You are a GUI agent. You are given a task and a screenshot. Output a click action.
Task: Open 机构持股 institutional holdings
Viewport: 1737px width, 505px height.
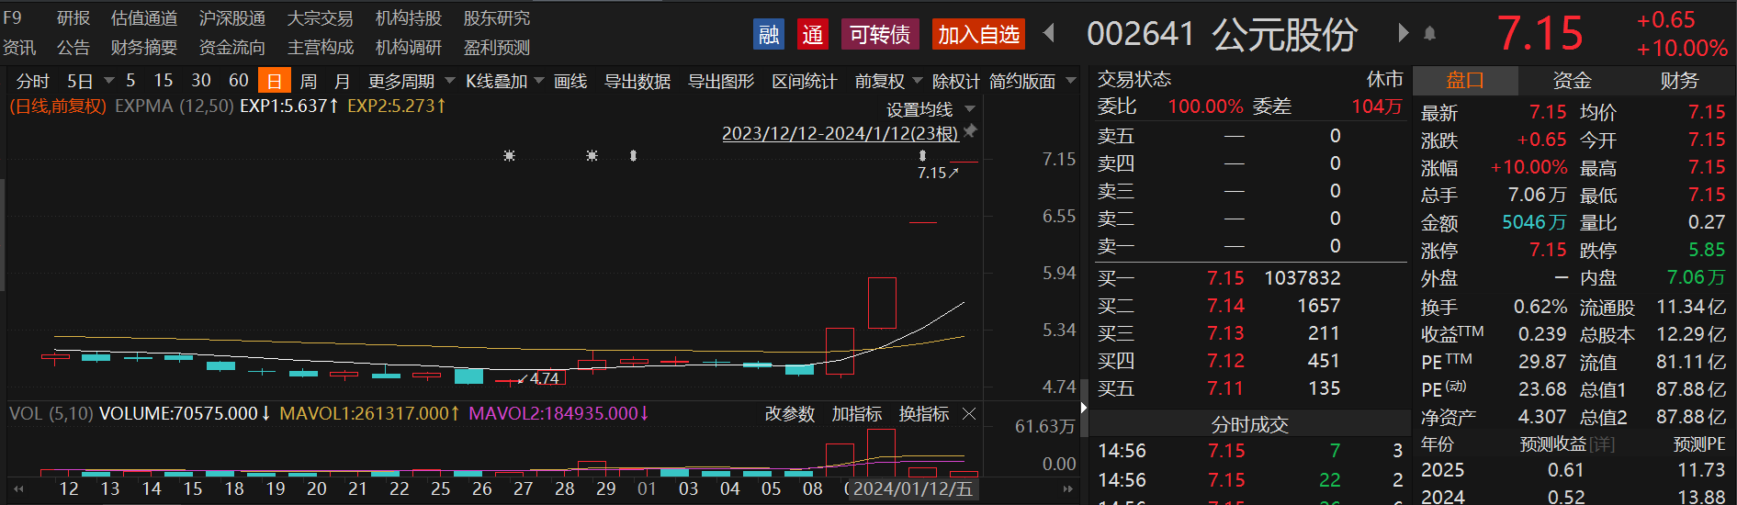tap(409, 18)
